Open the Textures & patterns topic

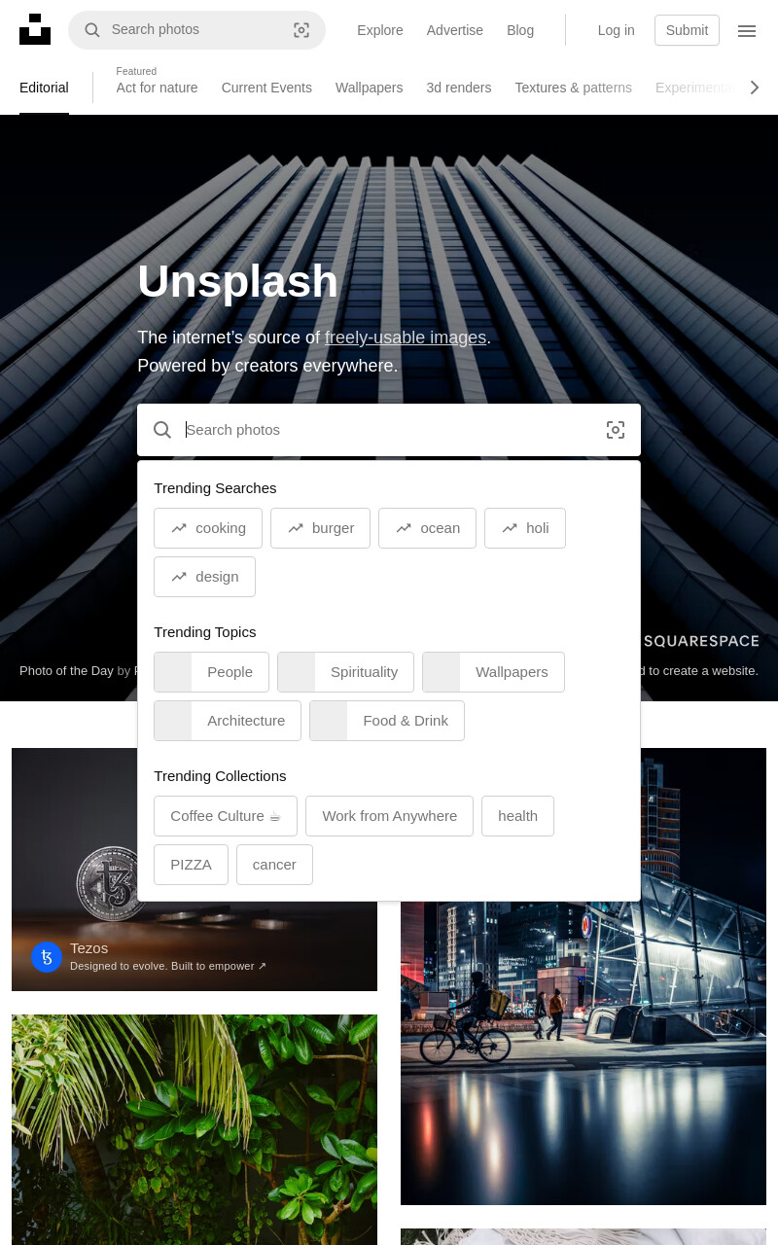(x=573, y=88)
